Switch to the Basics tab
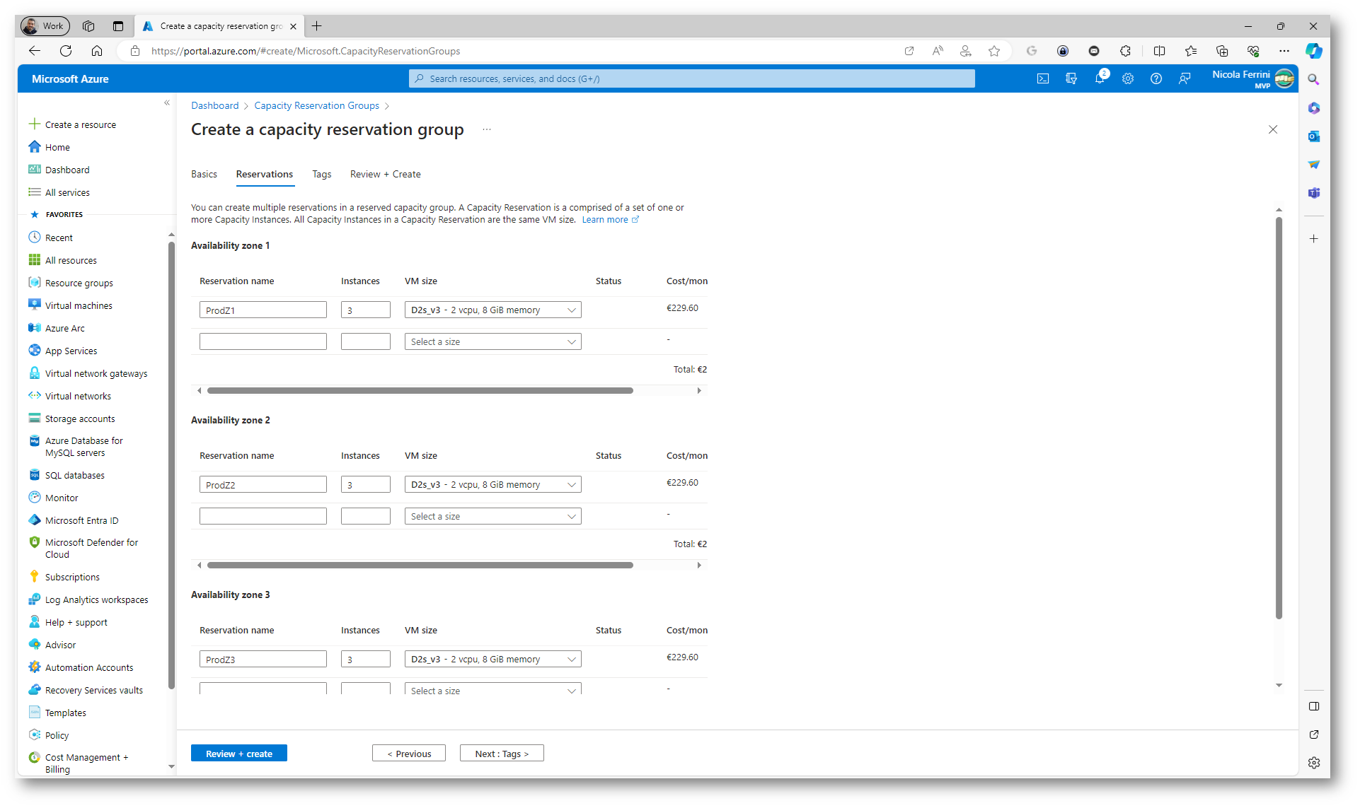Screen dimensions: 1360x808 204,174
